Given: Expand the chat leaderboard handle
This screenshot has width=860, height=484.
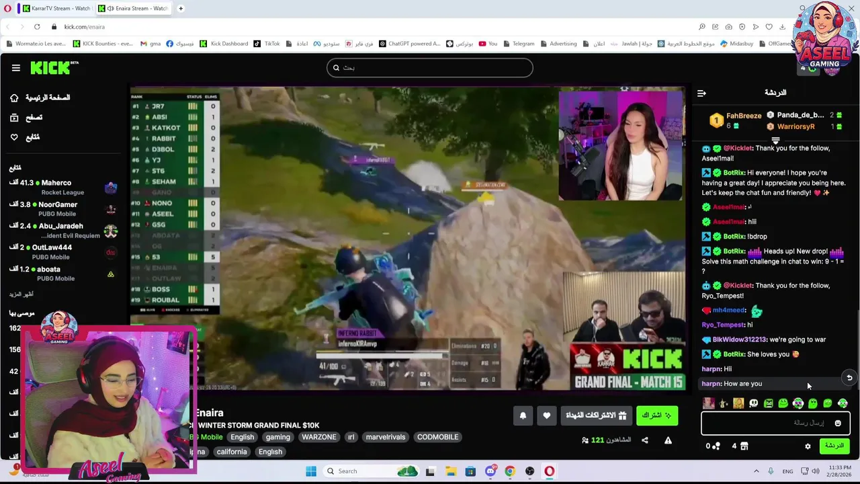Looking at the screenshot, I should pos(775,141).
